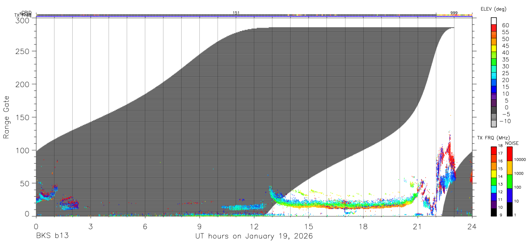Click the "Range Gate" y-axis label
This screenshot has width=531, height=245.
[6, 117]
